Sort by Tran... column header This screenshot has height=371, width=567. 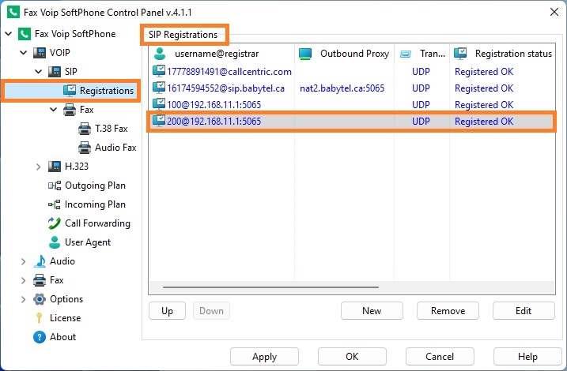coord(421,54)
